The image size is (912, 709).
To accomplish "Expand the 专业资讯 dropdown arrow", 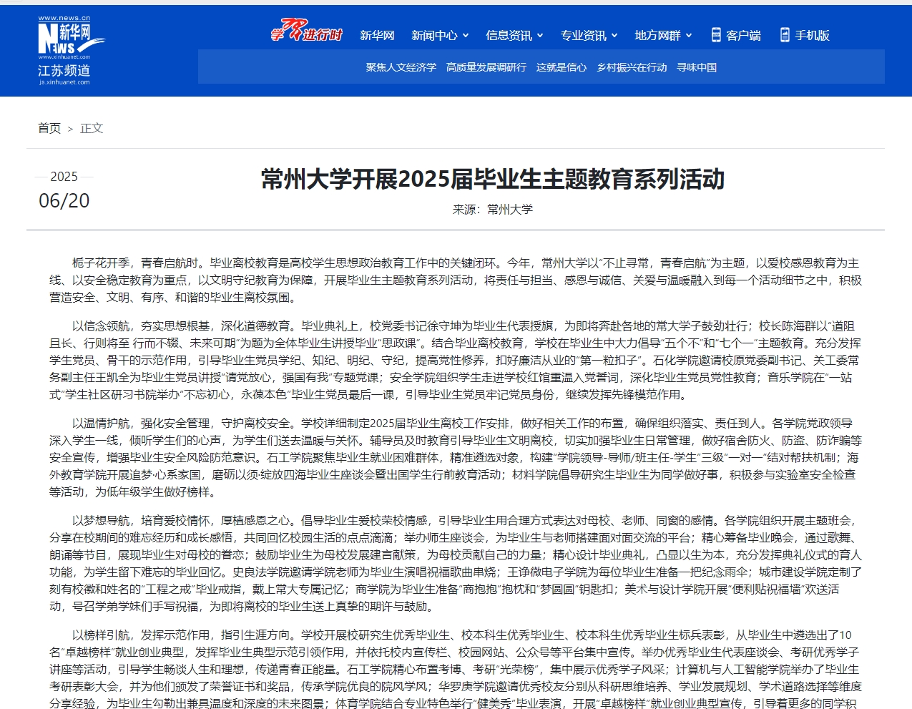I will tap(614, 36).
